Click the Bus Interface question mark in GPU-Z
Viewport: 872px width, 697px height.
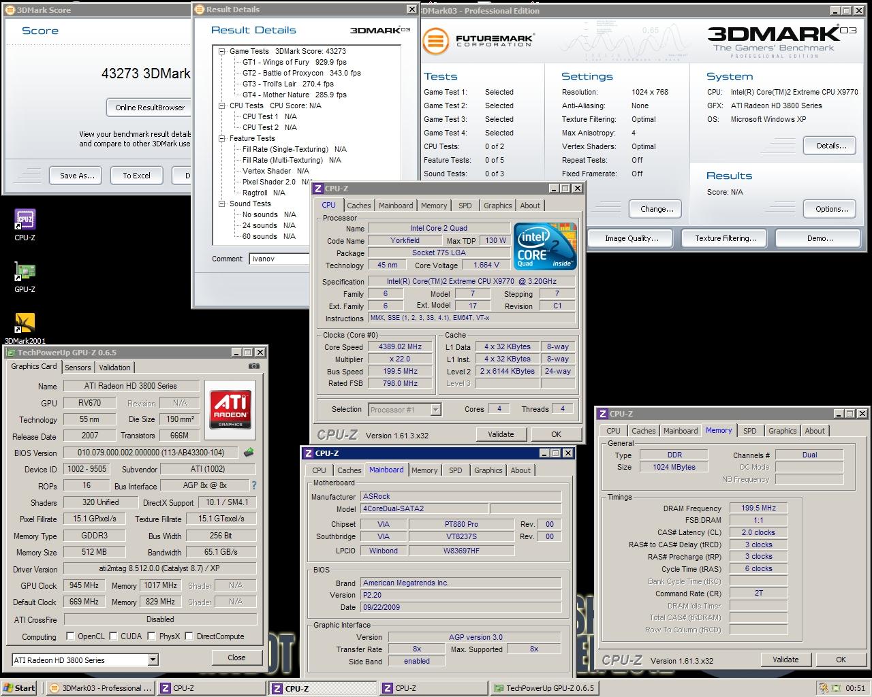click(254, 485)
